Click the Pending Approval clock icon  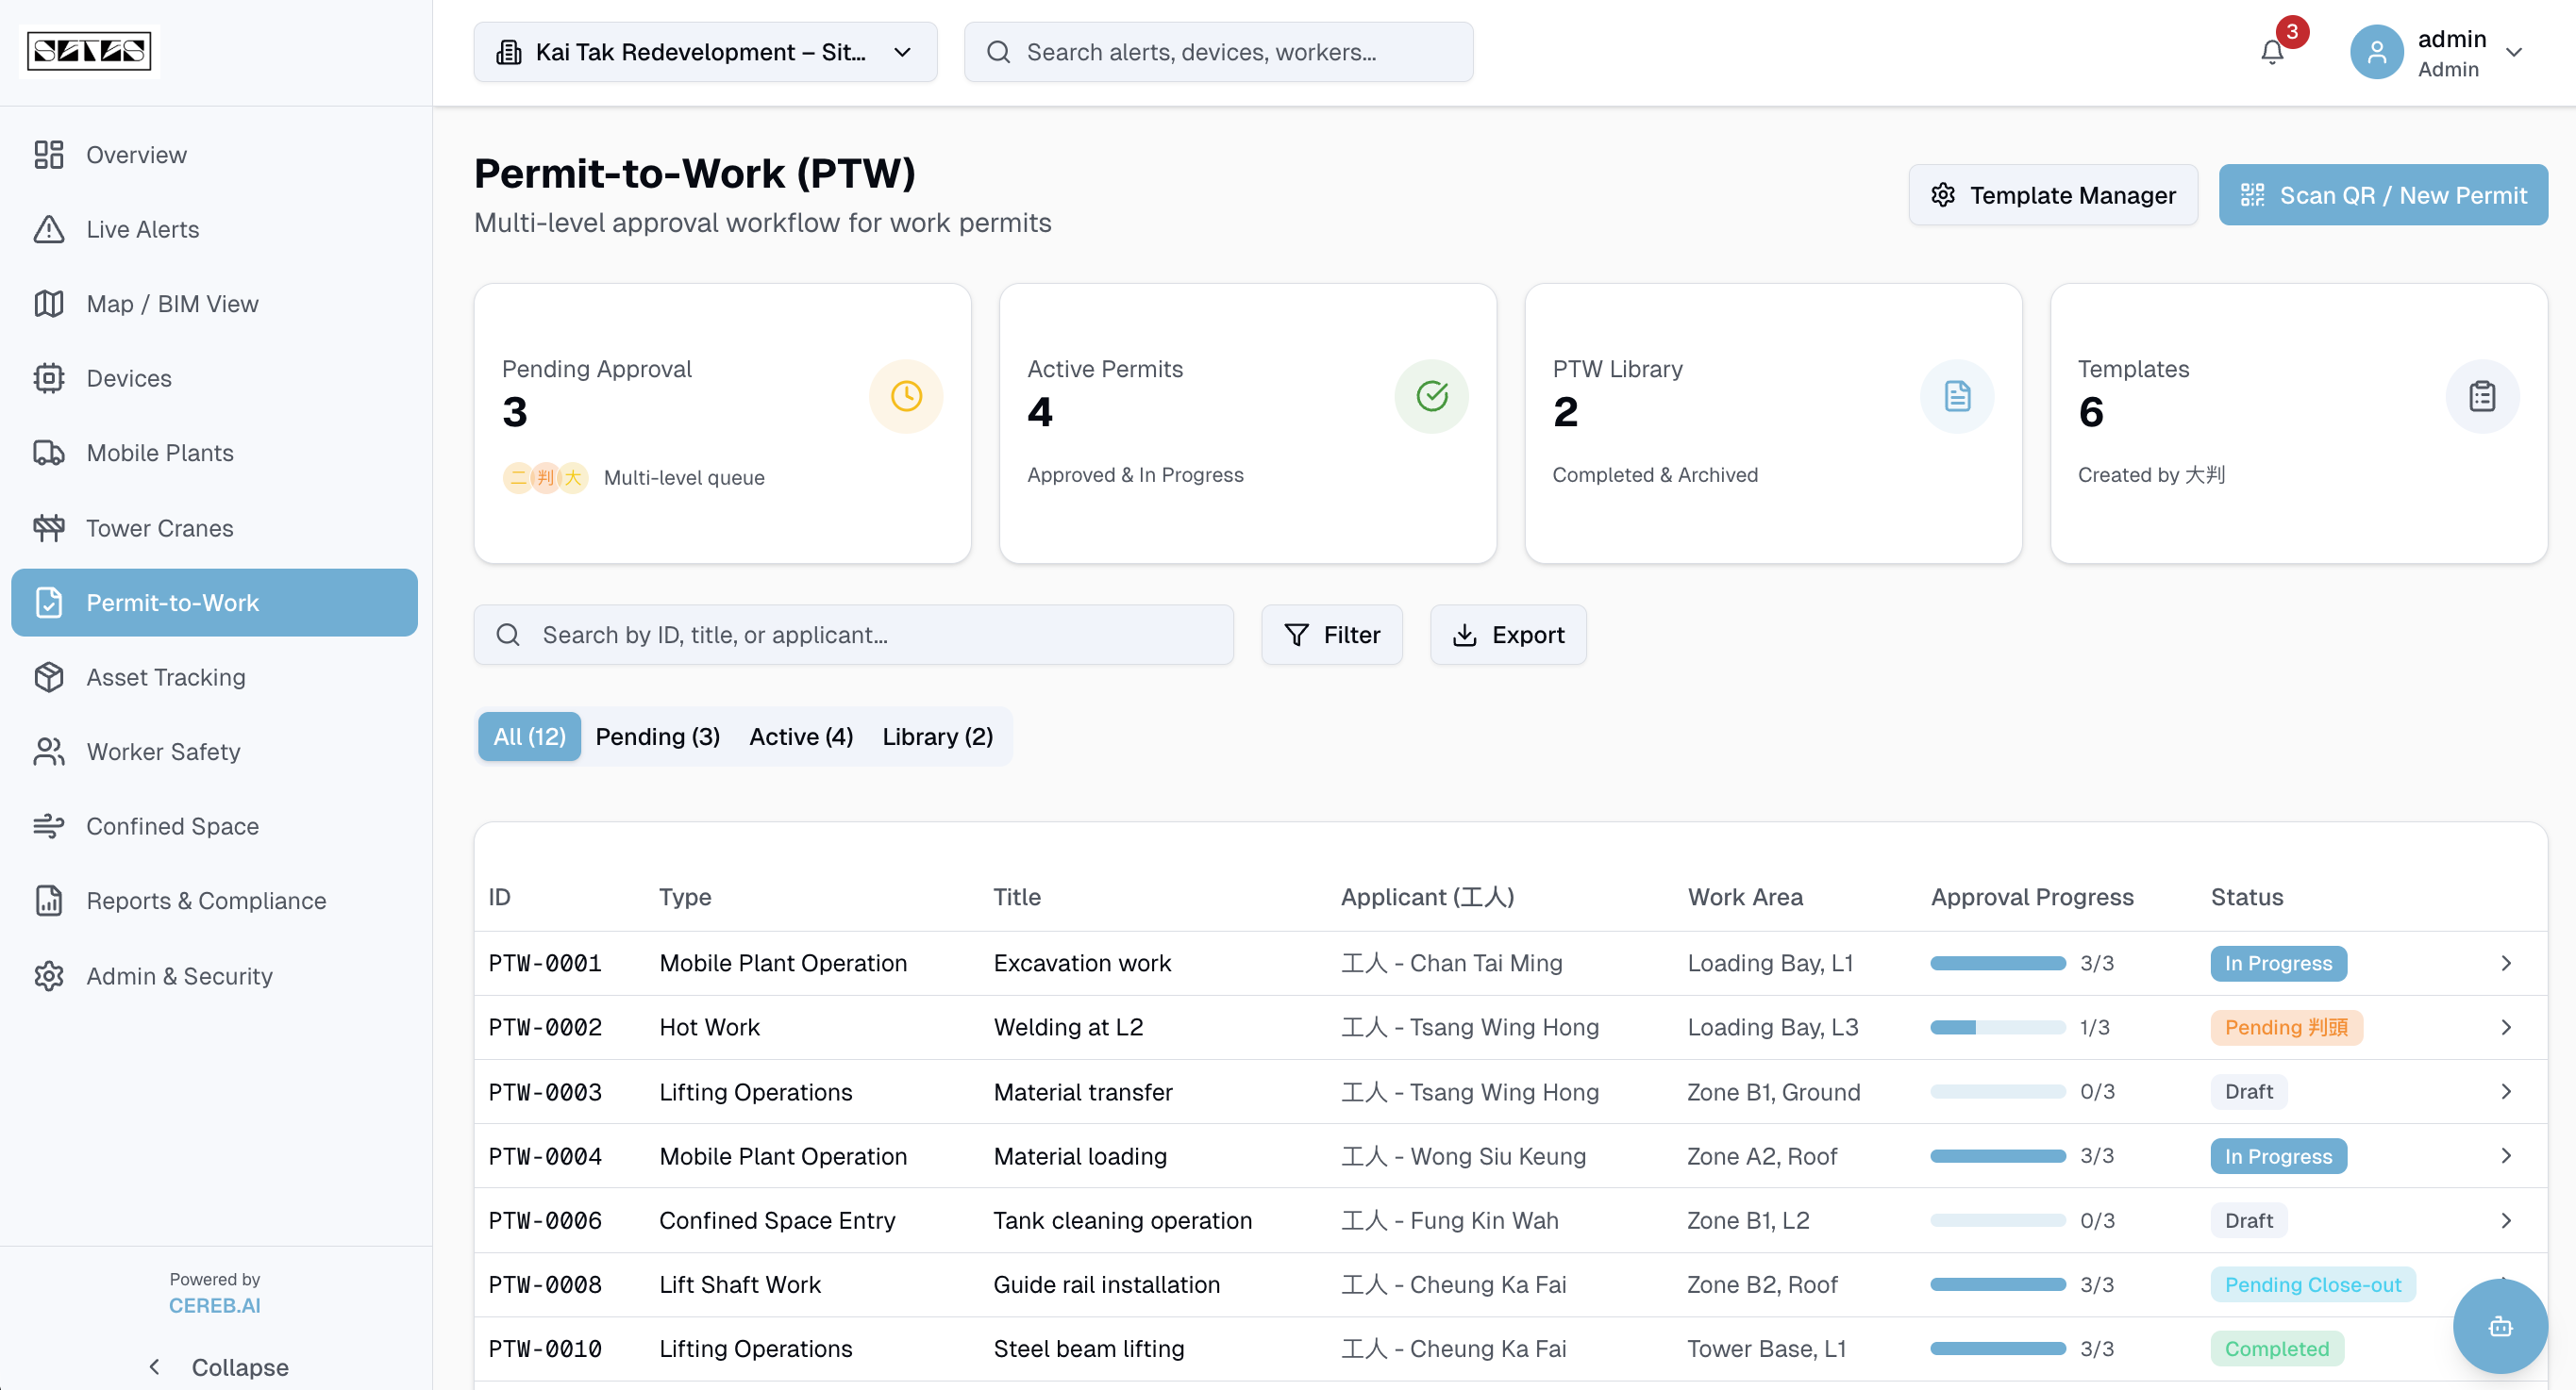click(905, 397)
